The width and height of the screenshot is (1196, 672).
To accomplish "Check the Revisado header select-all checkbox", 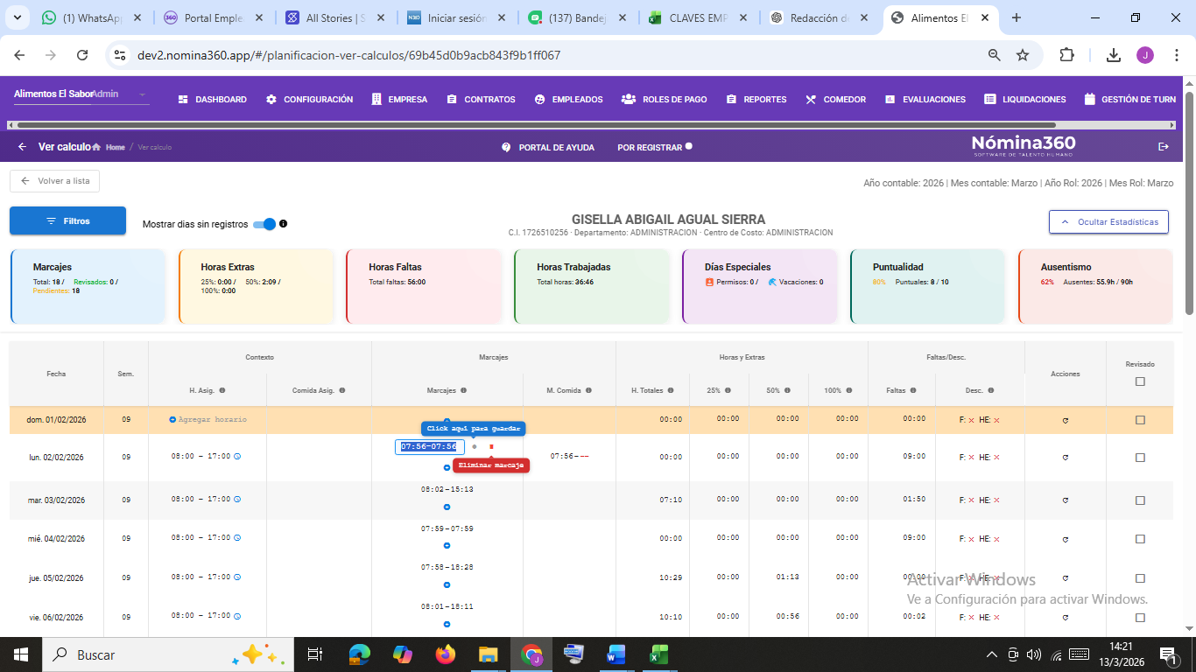I will coord(1140,381).
